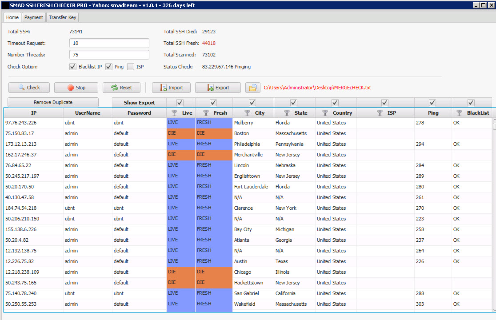Open the folder browse icon button
The width and height of the screenshot is (496, 320).
click(x=252, y=88)
